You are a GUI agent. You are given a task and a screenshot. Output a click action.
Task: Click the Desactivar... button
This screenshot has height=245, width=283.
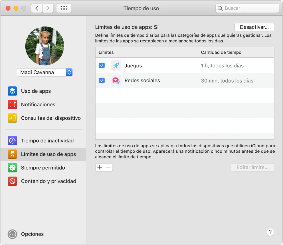[x=254, y=27]
